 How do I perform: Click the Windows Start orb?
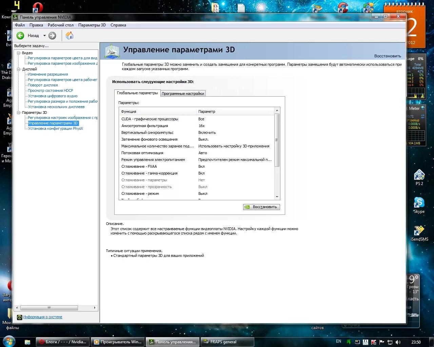[9, 341]
